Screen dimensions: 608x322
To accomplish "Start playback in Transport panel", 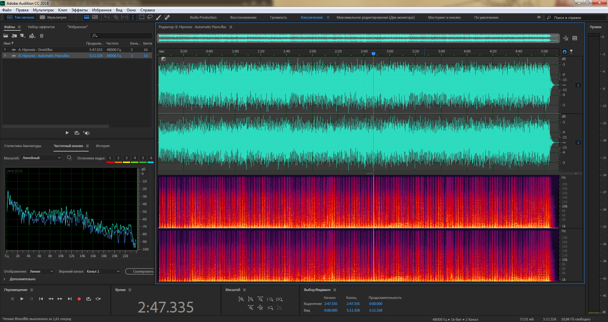I will click(22, 299).
